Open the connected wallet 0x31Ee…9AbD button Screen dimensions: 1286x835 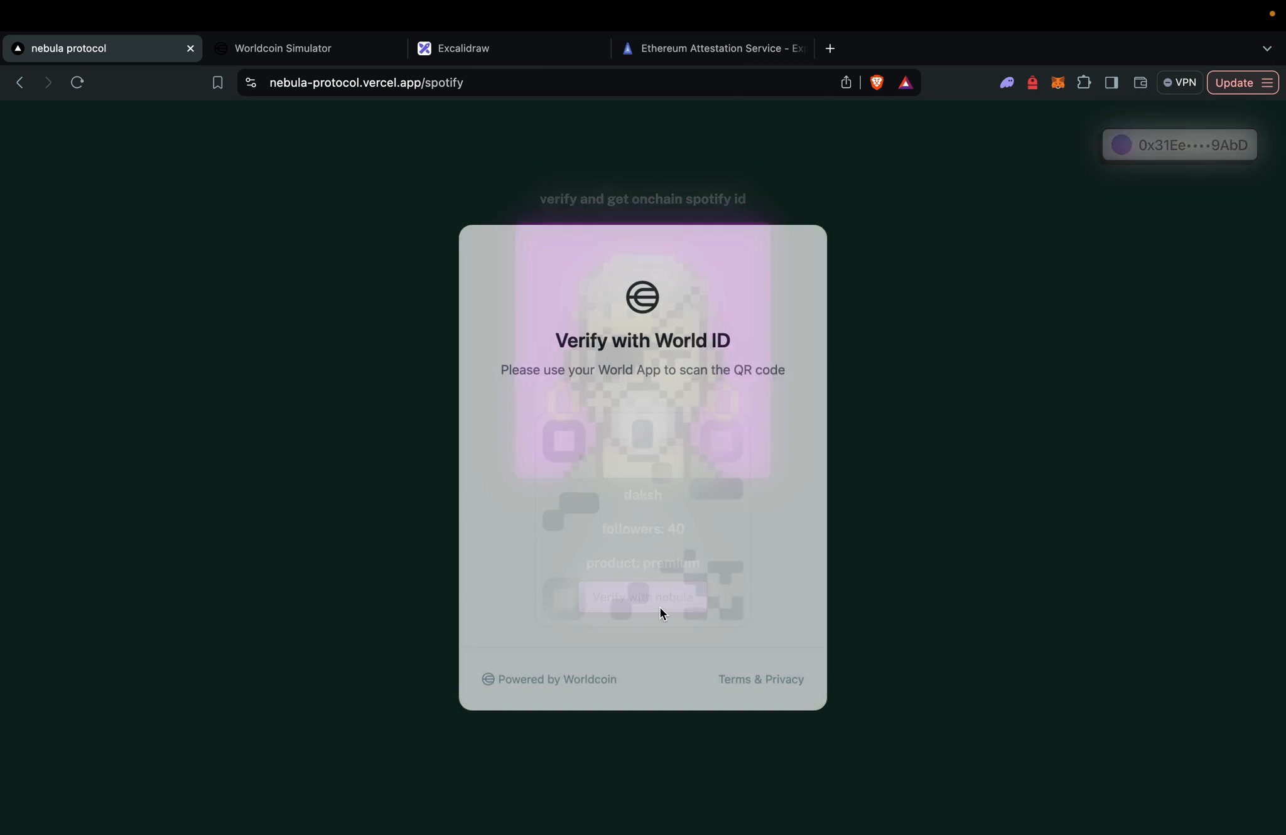point(1180,145)
